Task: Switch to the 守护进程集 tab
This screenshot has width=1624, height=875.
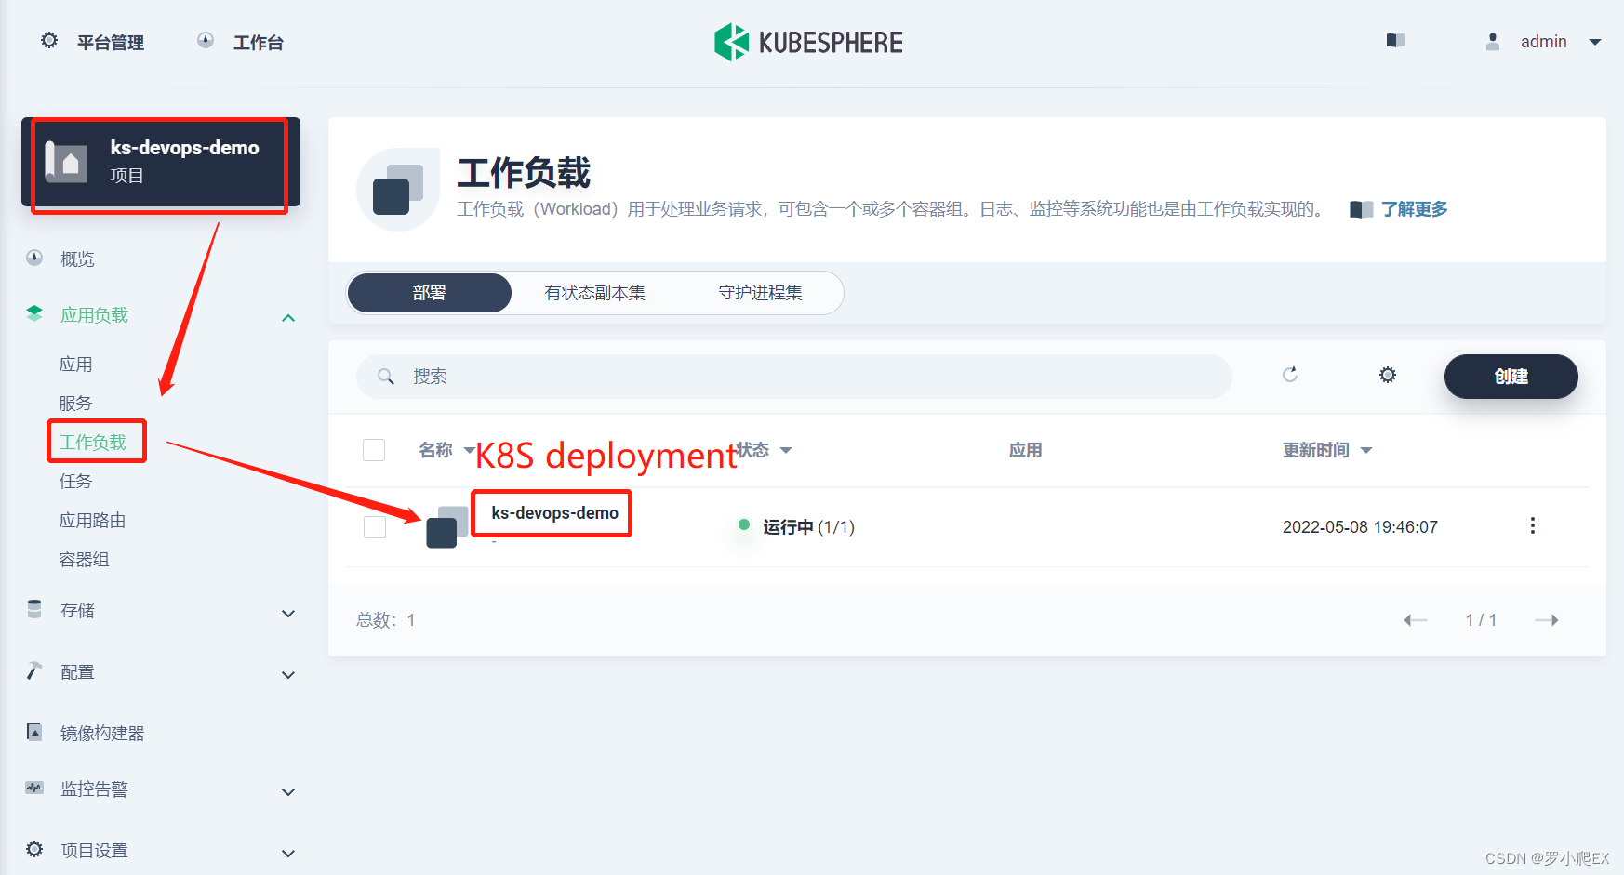Action: coord(761,292)
